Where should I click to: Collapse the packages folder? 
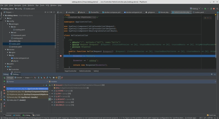click(x=8, y=24)
